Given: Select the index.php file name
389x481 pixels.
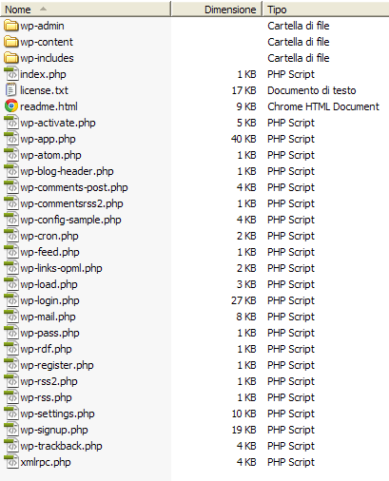Looking at the screenshot, I should (x=43, y=74).
